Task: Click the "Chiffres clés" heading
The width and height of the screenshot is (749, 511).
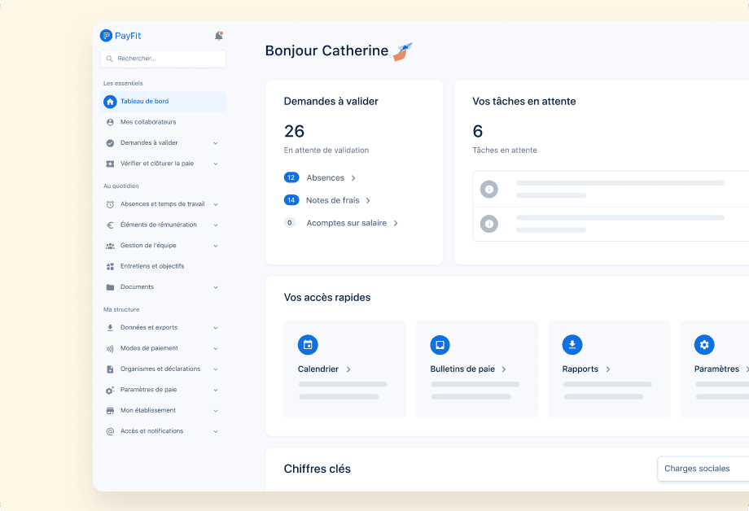Action: 318,469
